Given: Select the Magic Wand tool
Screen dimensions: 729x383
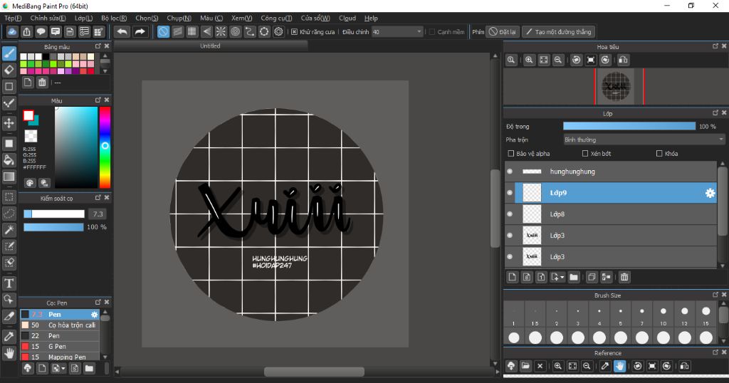Looking at the screenshot, I should coord(9,230).
